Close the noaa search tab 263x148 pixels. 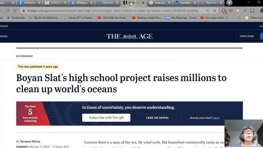169,3
